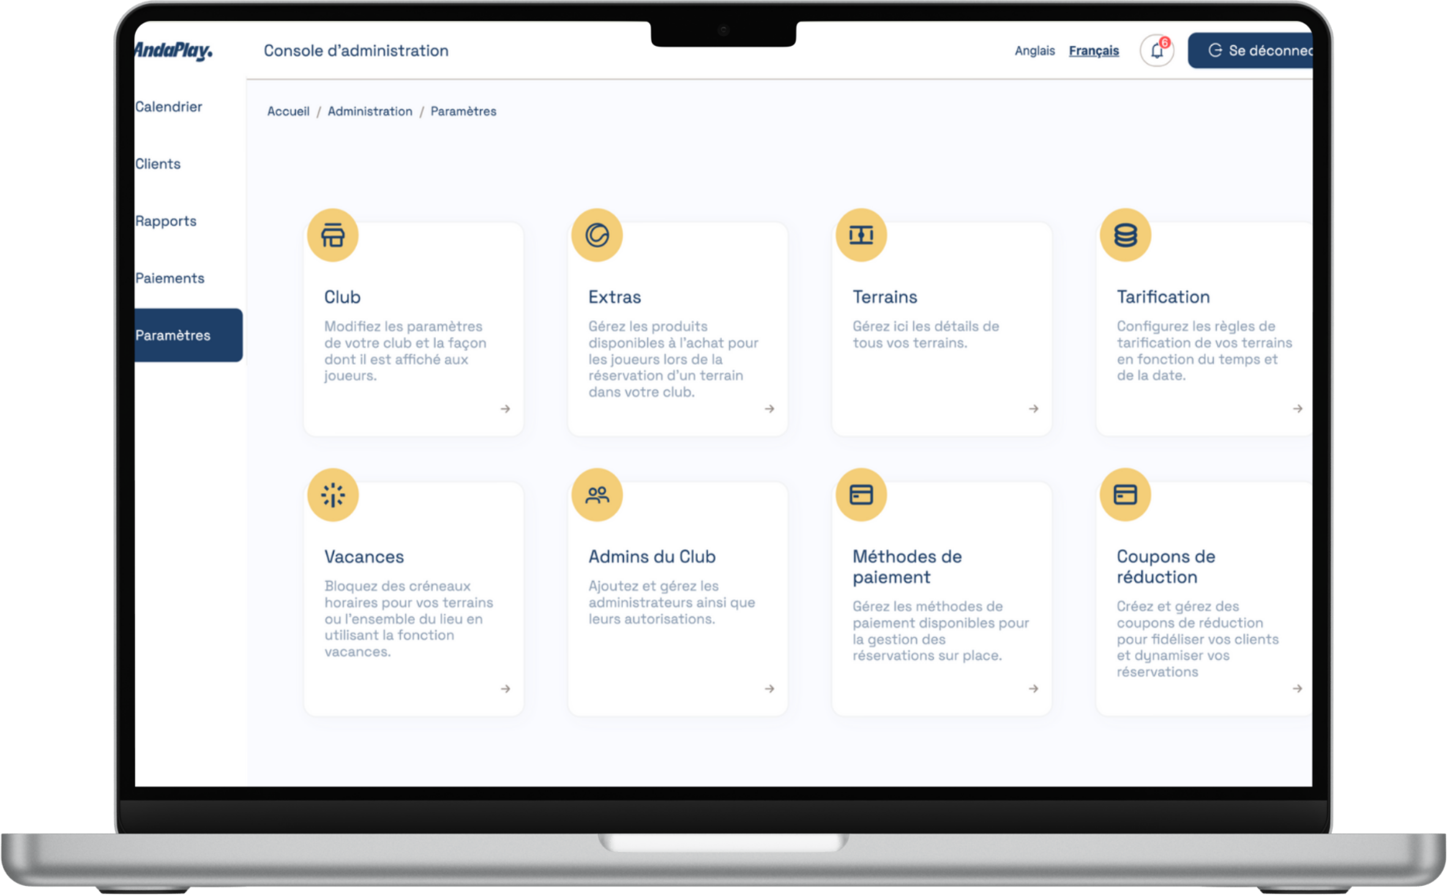Click the Tarification coins icon

point(1125,234)
